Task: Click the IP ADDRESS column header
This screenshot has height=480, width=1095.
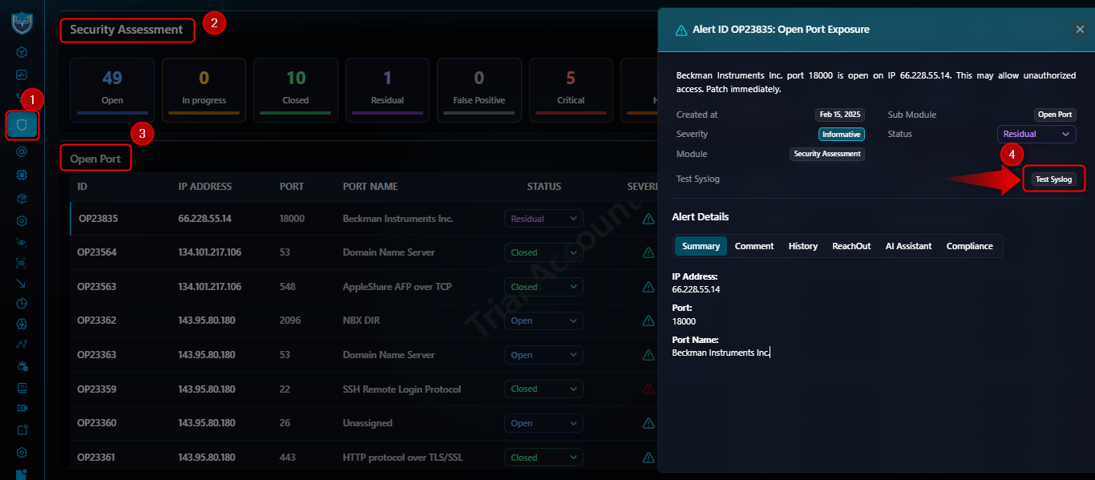Action: point(205,187)
